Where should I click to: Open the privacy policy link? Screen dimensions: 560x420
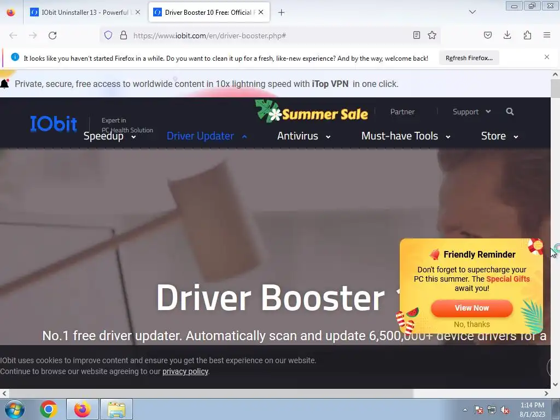[185, 371]
